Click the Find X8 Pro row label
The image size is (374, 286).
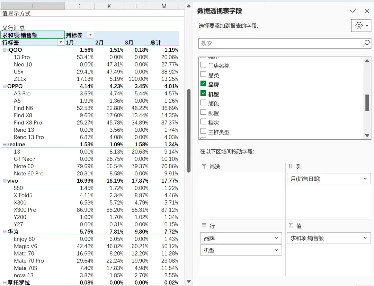pos(28,122)
